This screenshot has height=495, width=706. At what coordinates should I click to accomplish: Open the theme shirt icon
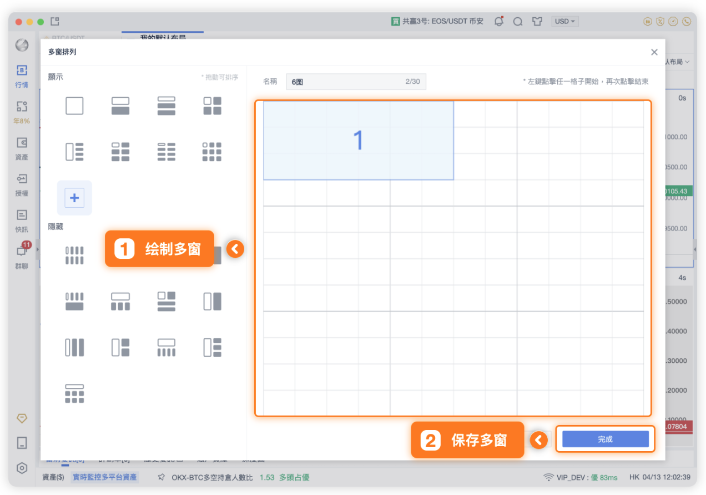537,22
